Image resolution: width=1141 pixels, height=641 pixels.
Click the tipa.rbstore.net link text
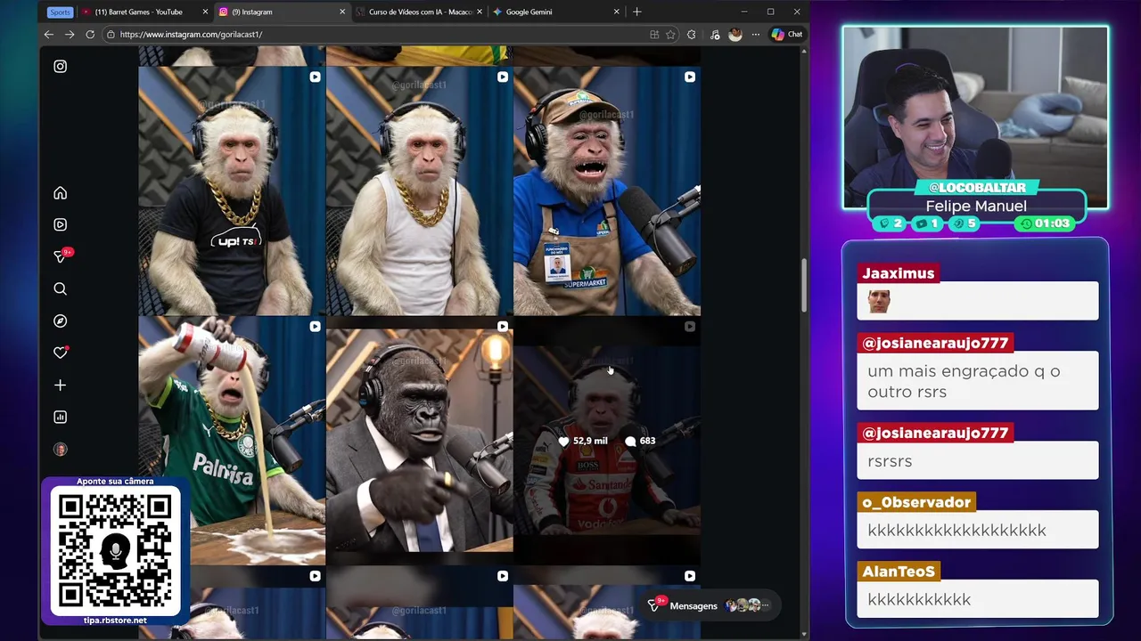click(115, 620)
